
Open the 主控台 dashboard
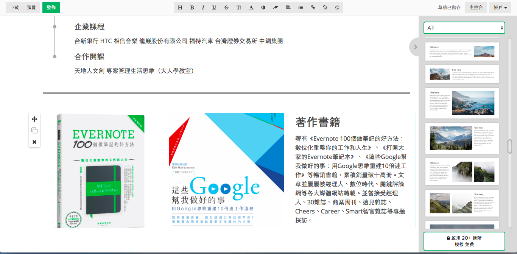pos(476,8)
